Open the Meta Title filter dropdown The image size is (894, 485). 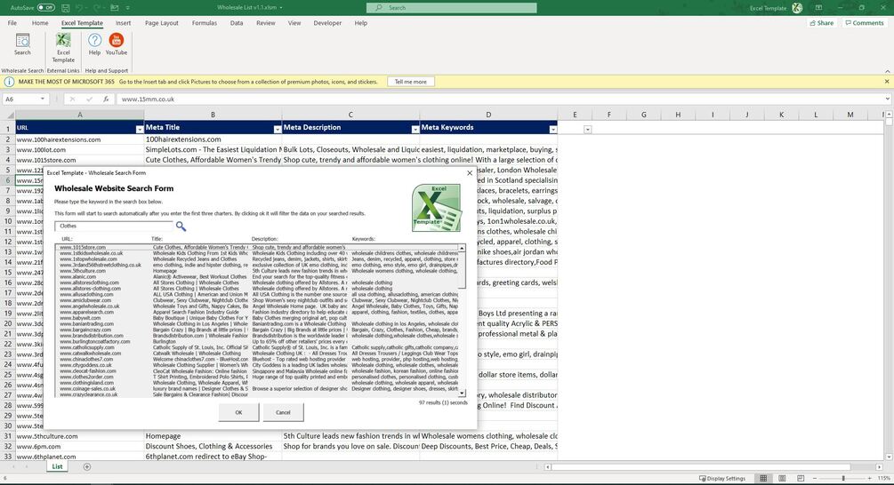[x=277, y=129]
